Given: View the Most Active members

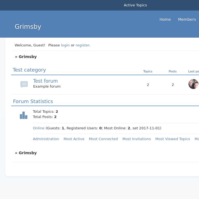Looking at the screenshot, I should 74,139.
